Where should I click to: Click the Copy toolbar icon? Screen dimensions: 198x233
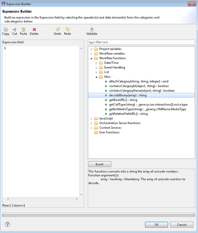pos(6,30)
